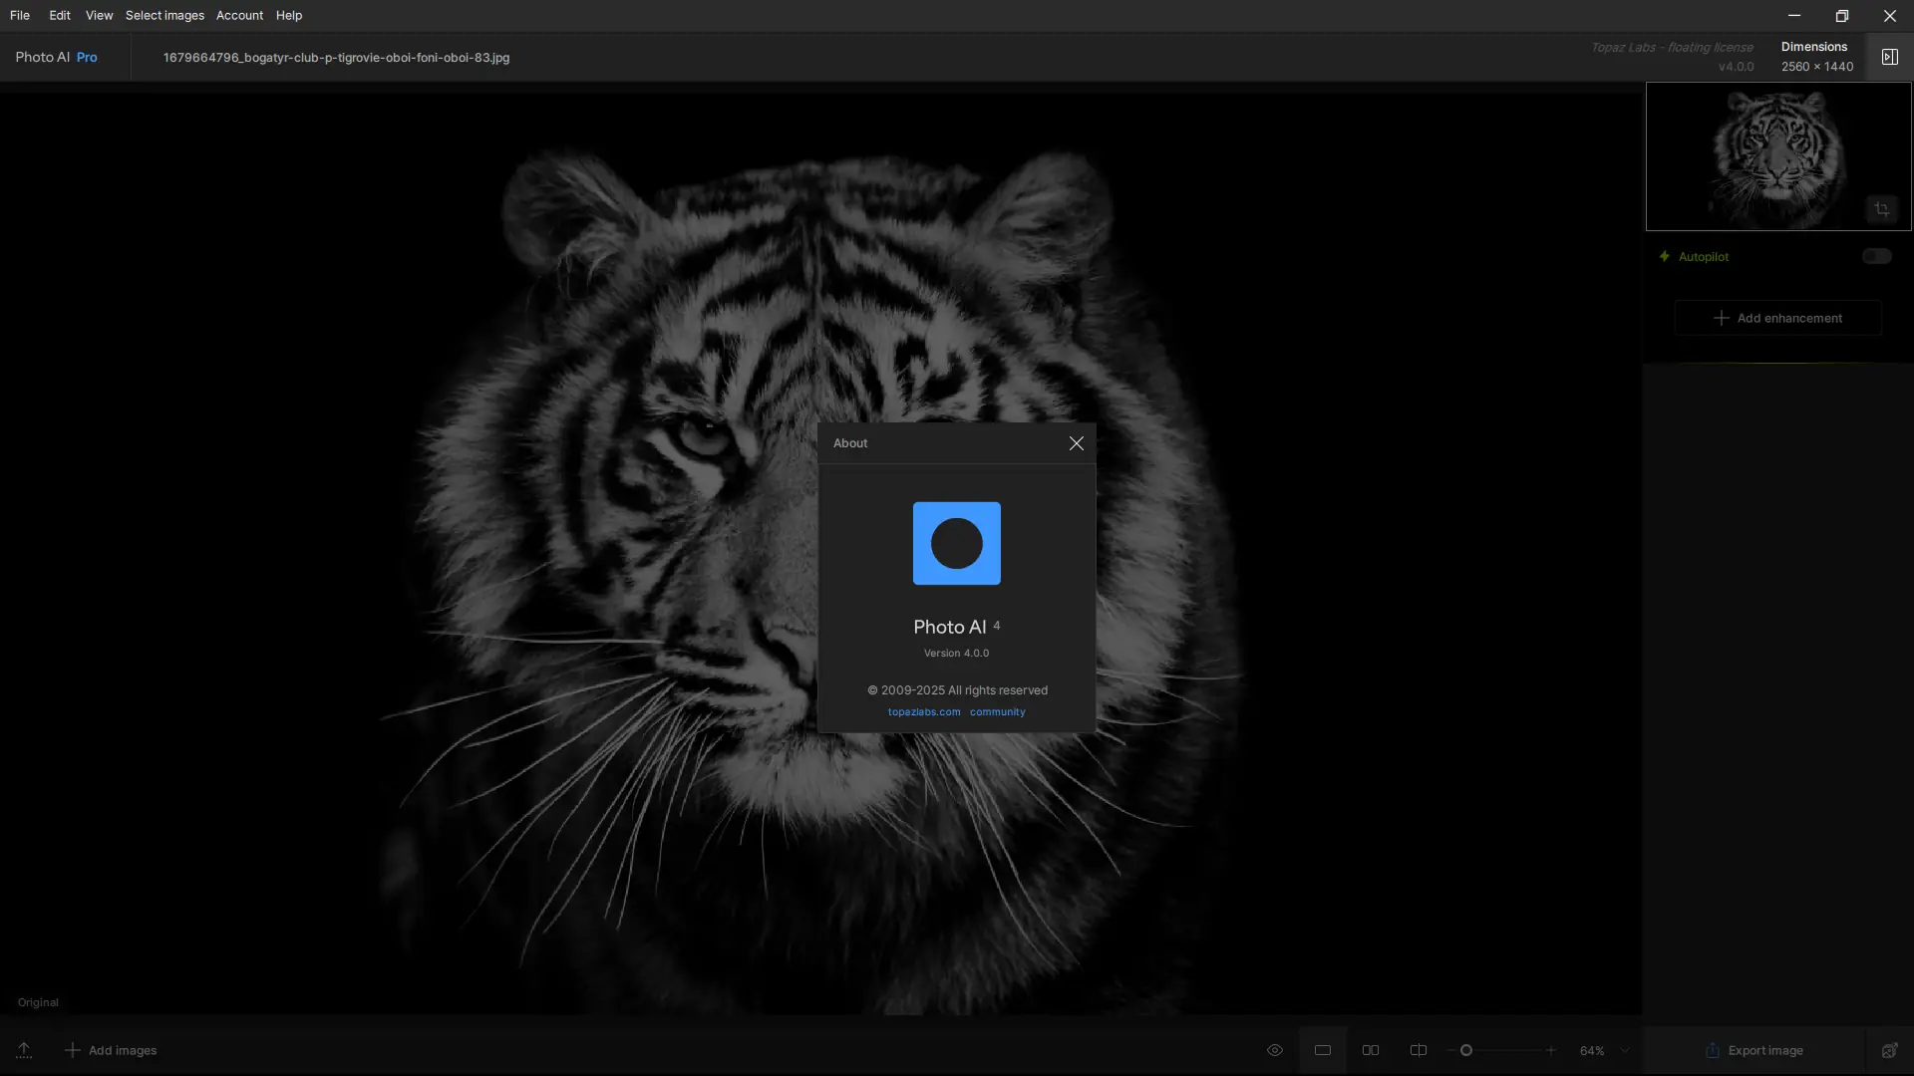
Task: Toggle the right sidebar panel icon
Action: point(1889,57)
